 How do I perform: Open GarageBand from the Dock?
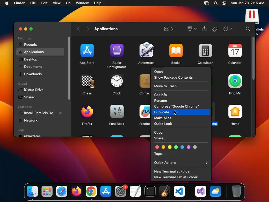[165, 191]
